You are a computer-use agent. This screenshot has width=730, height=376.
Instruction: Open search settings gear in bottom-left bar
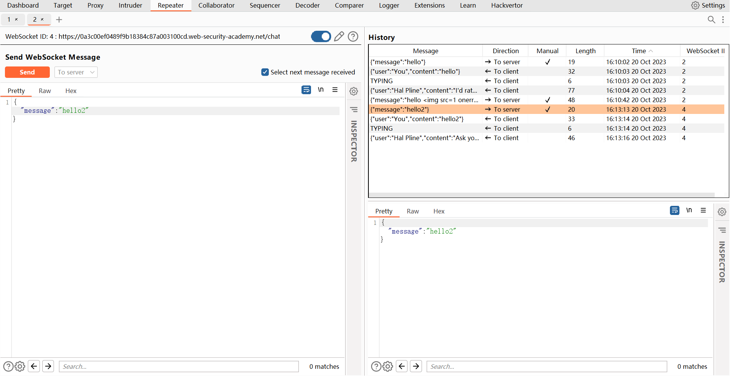tap(20, 366)
